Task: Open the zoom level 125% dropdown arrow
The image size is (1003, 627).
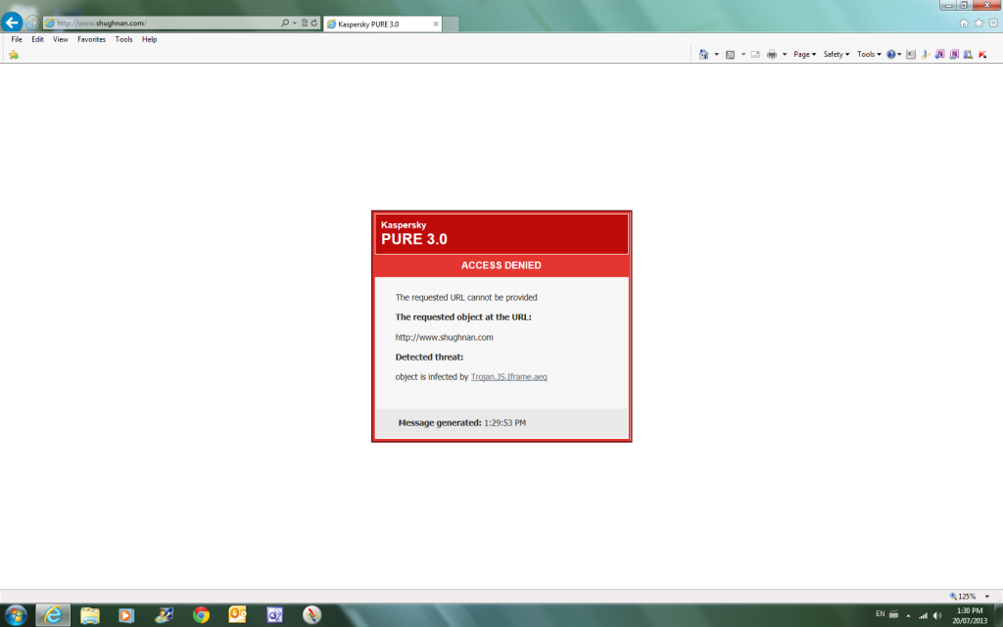Action: point(987,597)
